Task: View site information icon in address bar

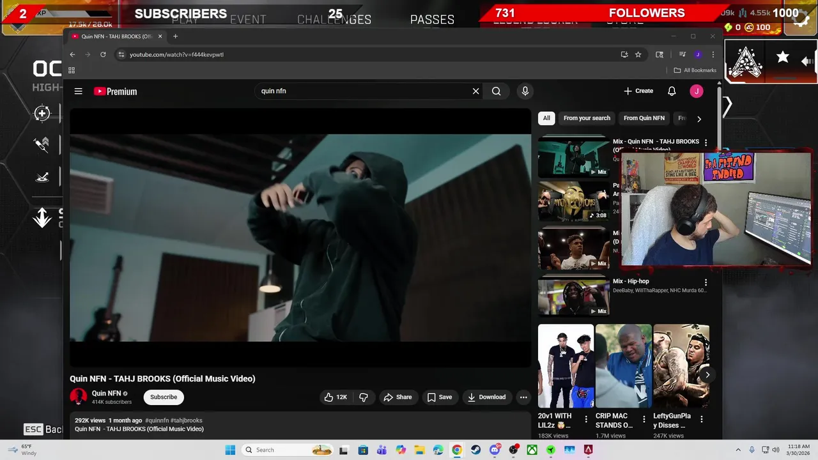Action: point(121,55)
